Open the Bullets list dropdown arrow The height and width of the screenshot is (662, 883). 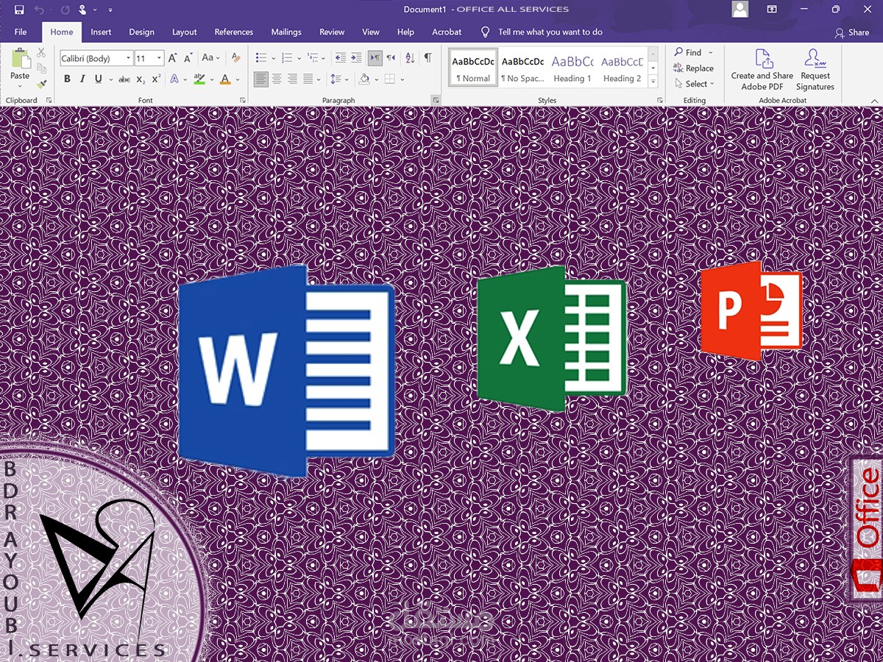274,58
